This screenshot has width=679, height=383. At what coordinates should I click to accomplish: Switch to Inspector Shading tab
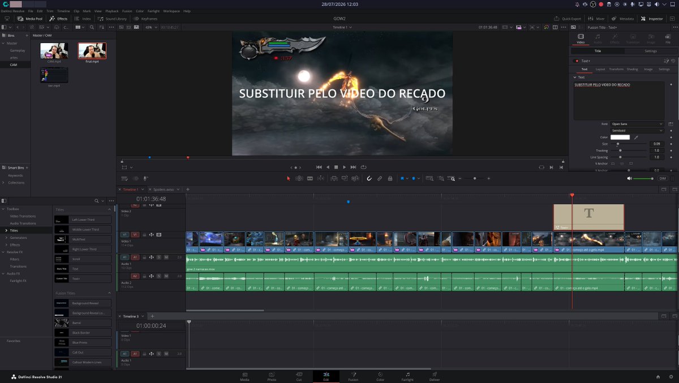click(632, 69)
